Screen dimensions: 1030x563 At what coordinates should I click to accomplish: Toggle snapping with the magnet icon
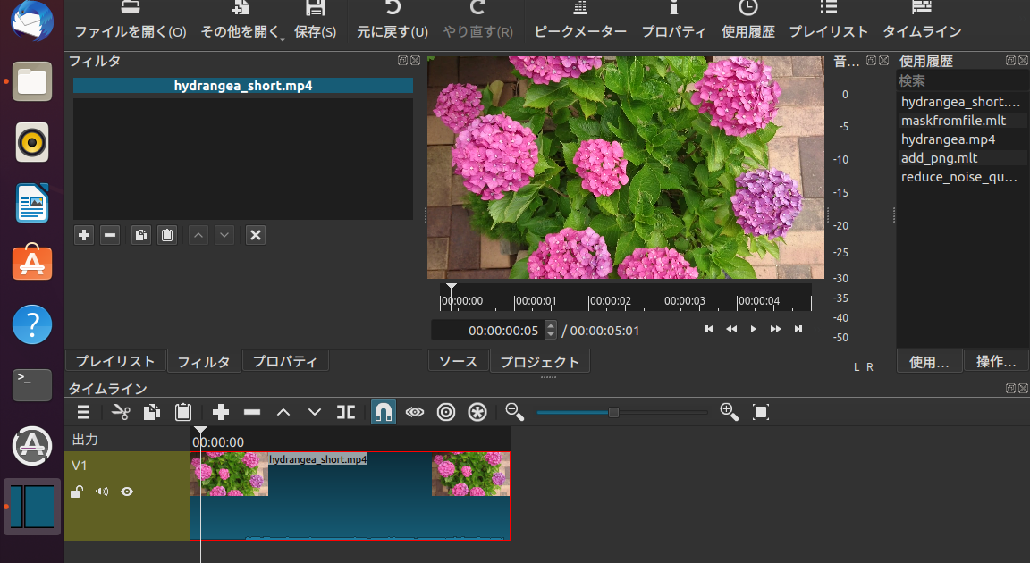coord(383,412)
